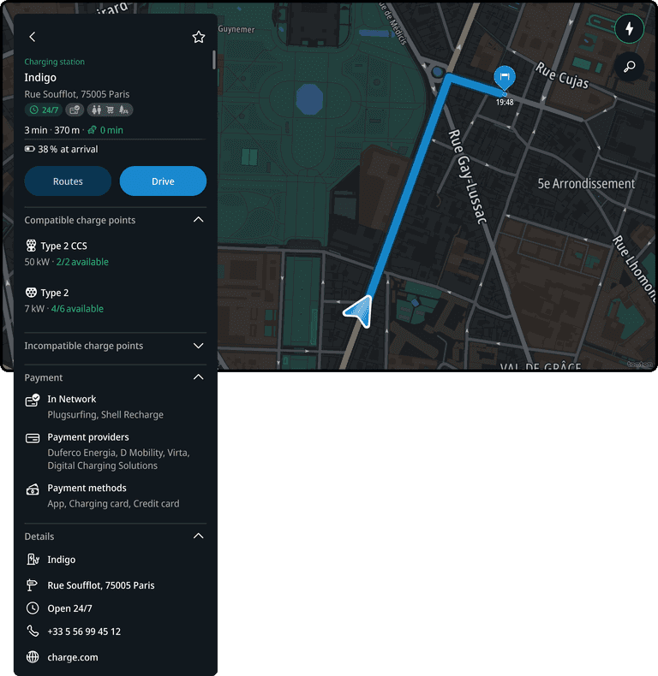Click the 24/7 opening hours badge
Viewport: 658px width, 676px height.
(44, 110)
